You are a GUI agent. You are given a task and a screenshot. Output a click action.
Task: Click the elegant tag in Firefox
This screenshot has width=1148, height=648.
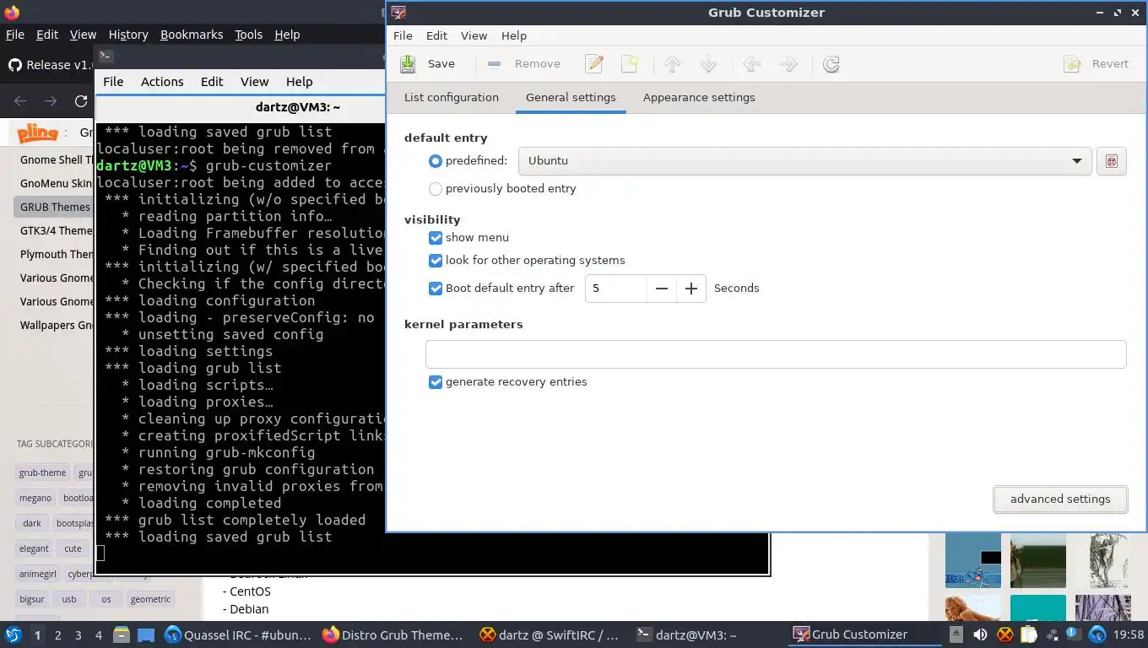pos(34,548)
